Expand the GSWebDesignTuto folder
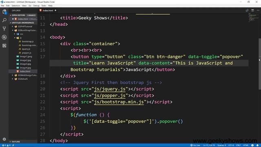Image resolution: width=261 pixels, height=147 pixels. (13, 75)
